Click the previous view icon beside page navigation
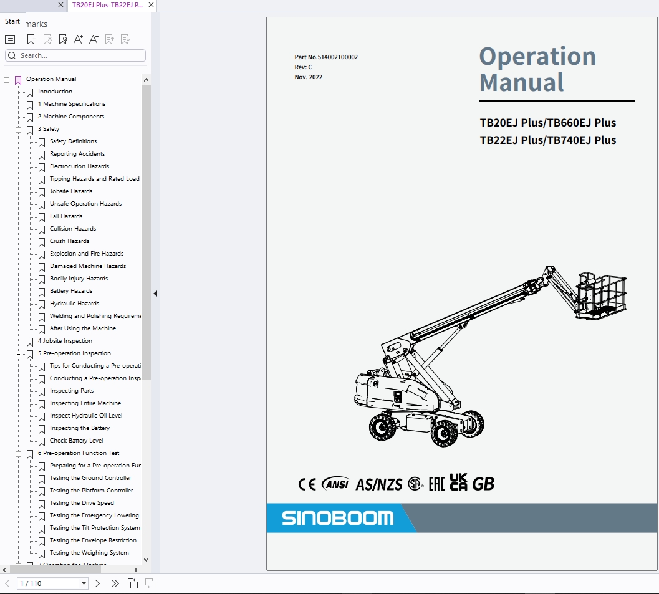The image size is (659, 594). pos(133,583)
